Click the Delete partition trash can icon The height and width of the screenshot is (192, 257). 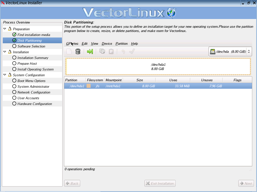click(x=78, y=51)
